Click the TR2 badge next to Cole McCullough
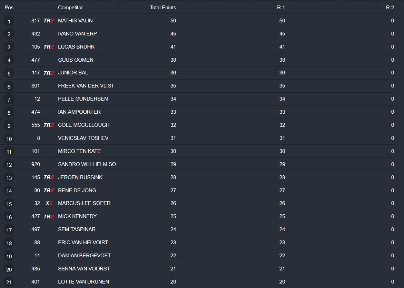This screenshot has height=288, width=404. point(49,125)
